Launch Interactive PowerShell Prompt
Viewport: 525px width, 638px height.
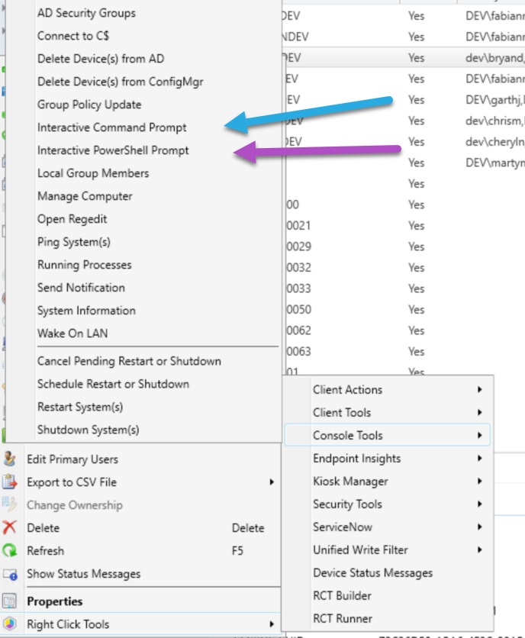pos(113,150)
